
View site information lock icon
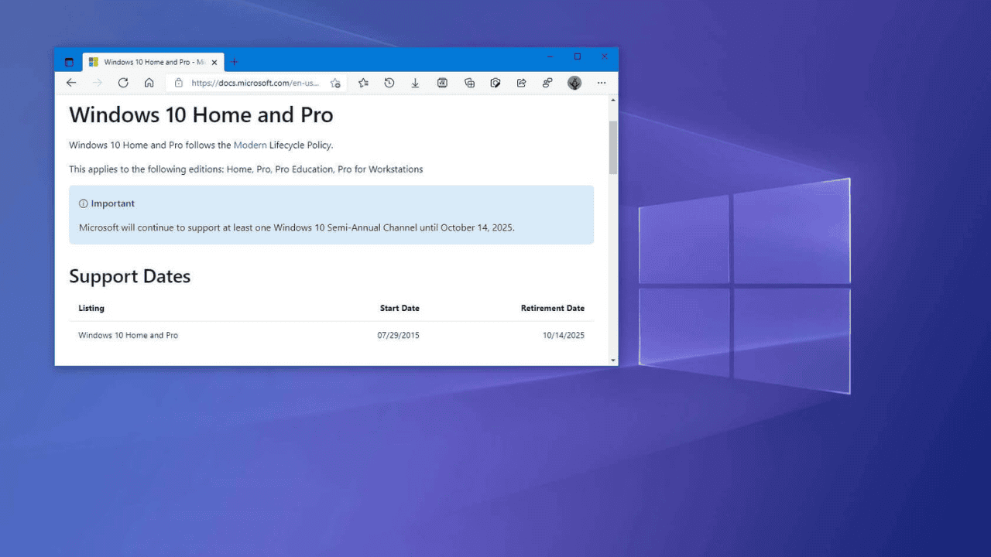click(178, 83)
